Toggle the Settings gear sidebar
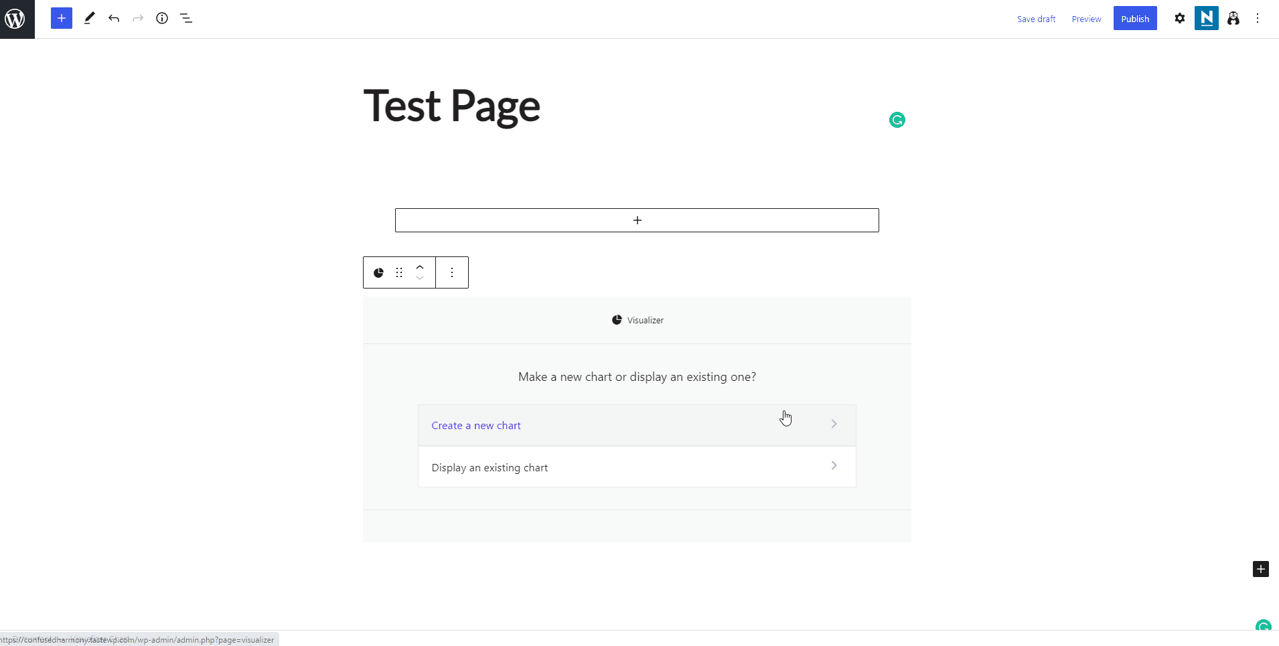This screenshot has width=1279, height=646. [x=1180, y=19]
